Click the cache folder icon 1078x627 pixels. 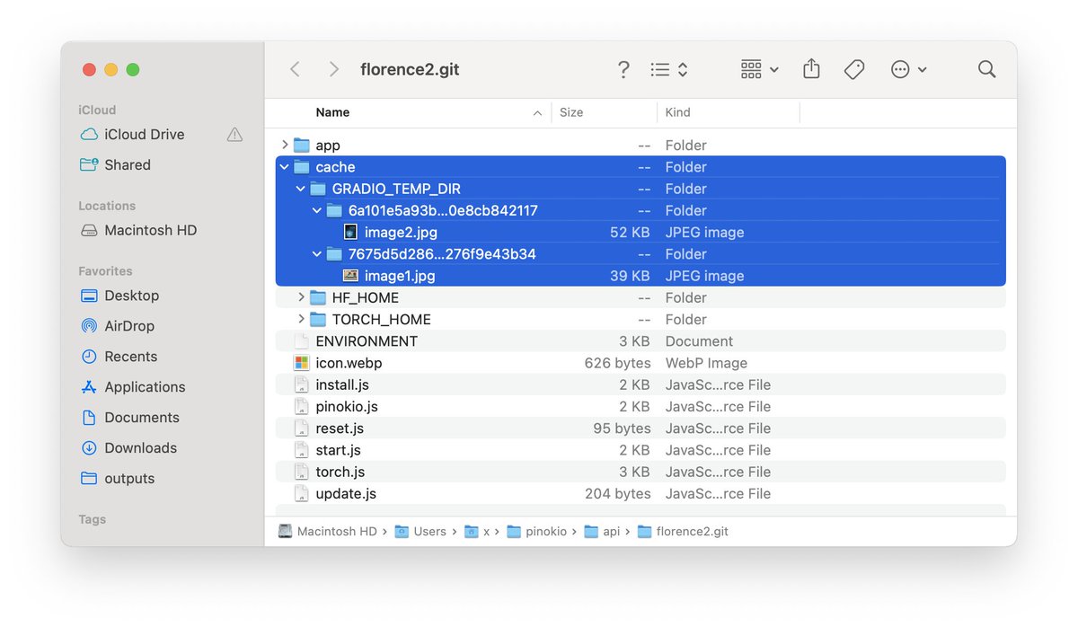pyautogui.click(x=301, y=166)
